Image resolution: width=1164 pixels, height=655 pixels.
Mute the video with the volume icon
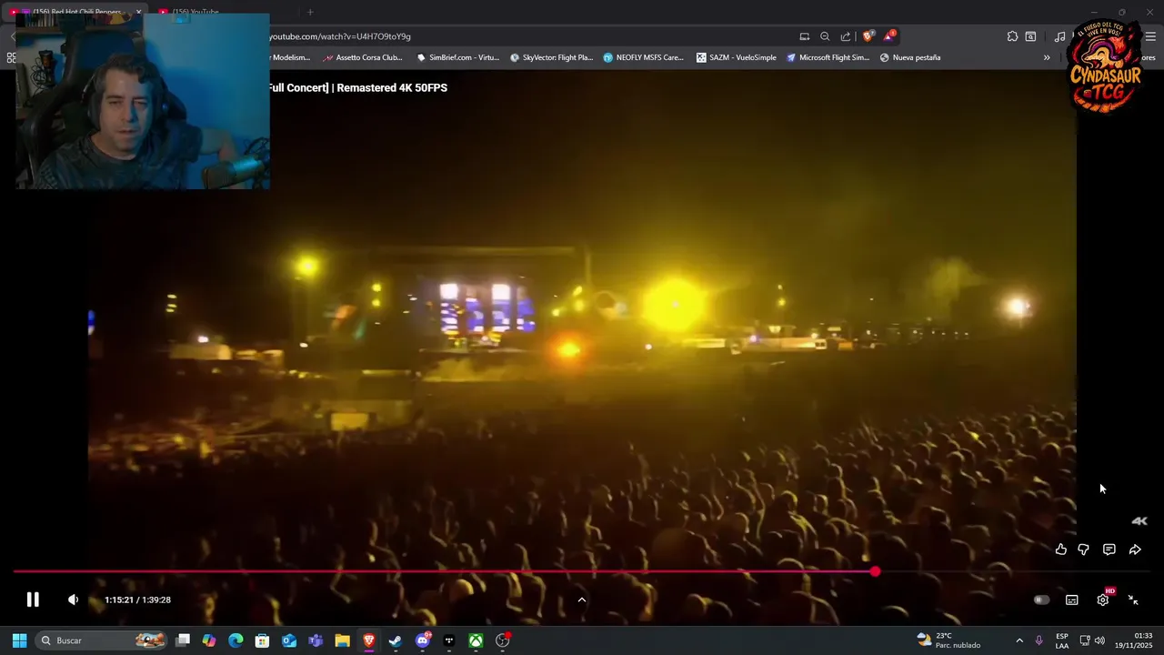point(73,600)
